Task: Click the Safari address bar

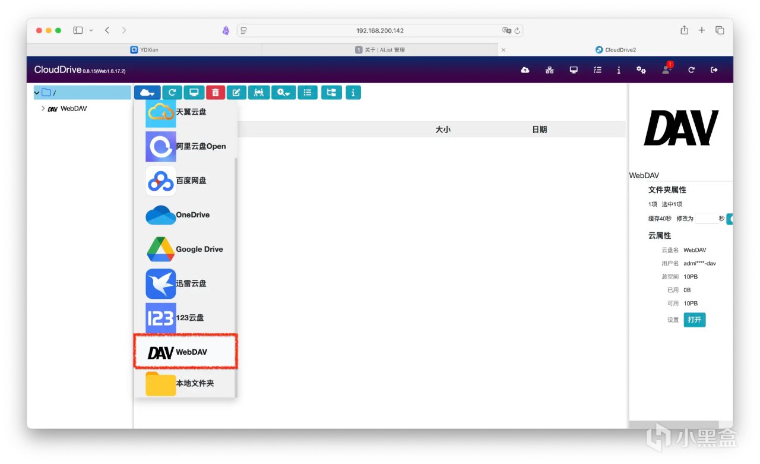Action: (380, 30)
